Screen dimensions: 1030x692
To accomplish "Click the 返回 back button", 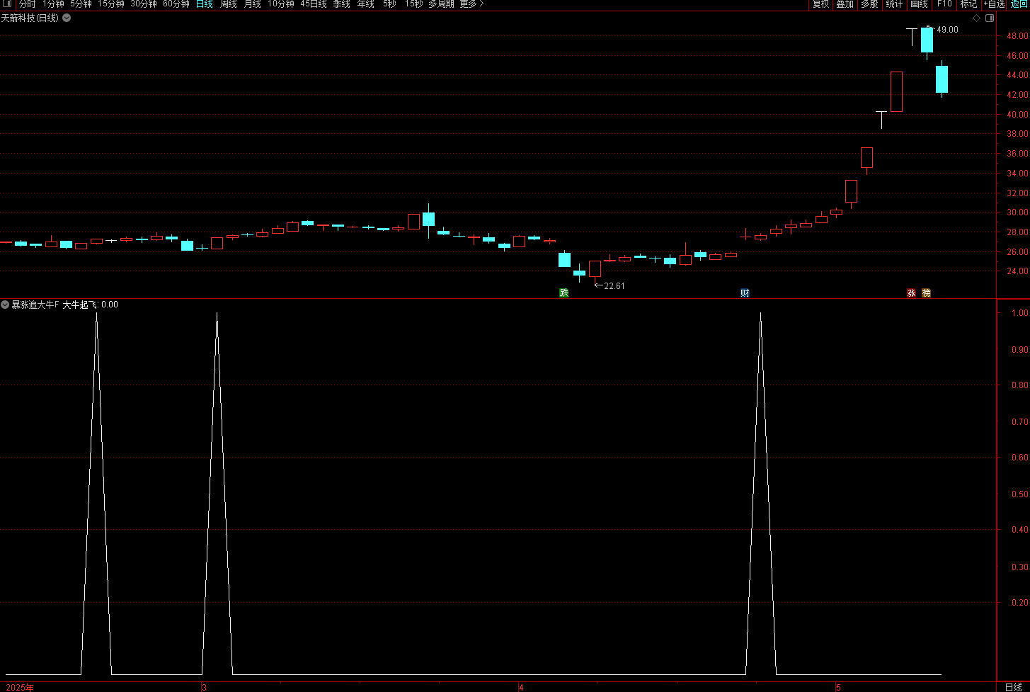I will pyautogui.click(x=1019, y=4).
